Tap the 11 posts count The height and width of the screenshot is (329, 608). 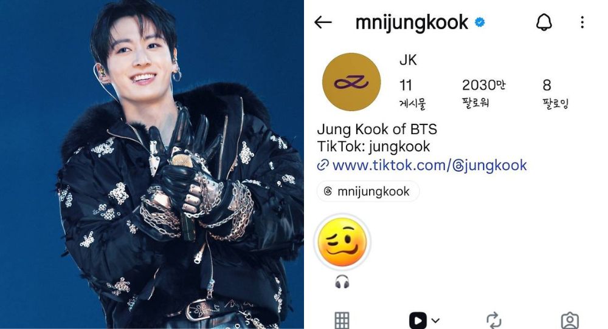tap(413, 93)
